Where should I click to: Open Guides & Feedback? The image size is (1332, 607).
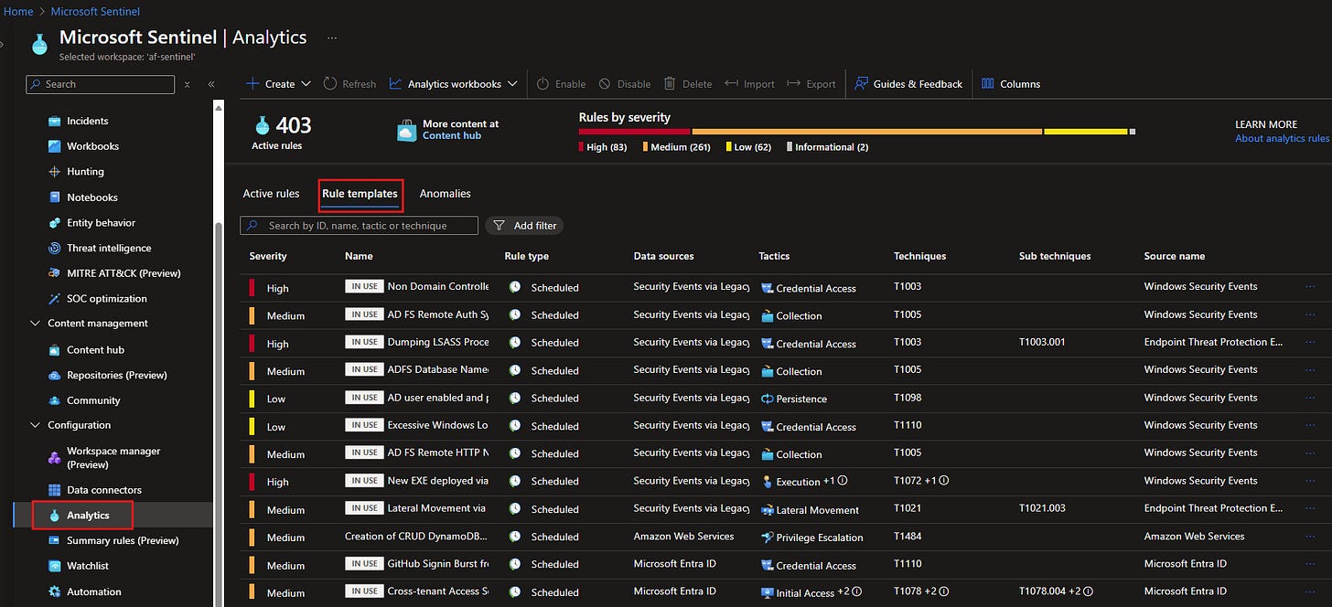[x=908, y=84]
